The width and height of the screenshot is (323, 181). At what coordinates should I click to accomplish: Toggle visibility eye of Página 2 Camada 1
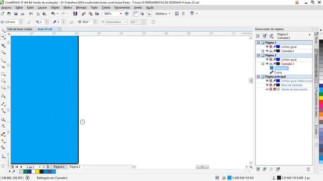pyautogui.click(x=267, y=64)
